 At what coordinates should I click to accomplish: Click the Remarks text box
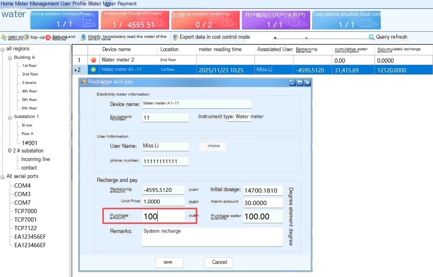pyautogui.click(x=212, y=237)
